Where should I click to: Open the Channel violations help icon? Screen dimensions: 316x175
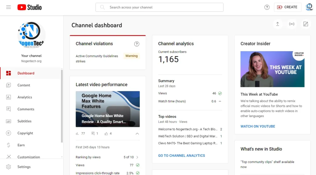(137, 44)
